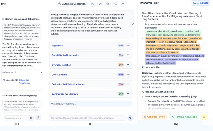Click the purple highlighted 'This approach moves beyond' passage

[x=175, y=59]
